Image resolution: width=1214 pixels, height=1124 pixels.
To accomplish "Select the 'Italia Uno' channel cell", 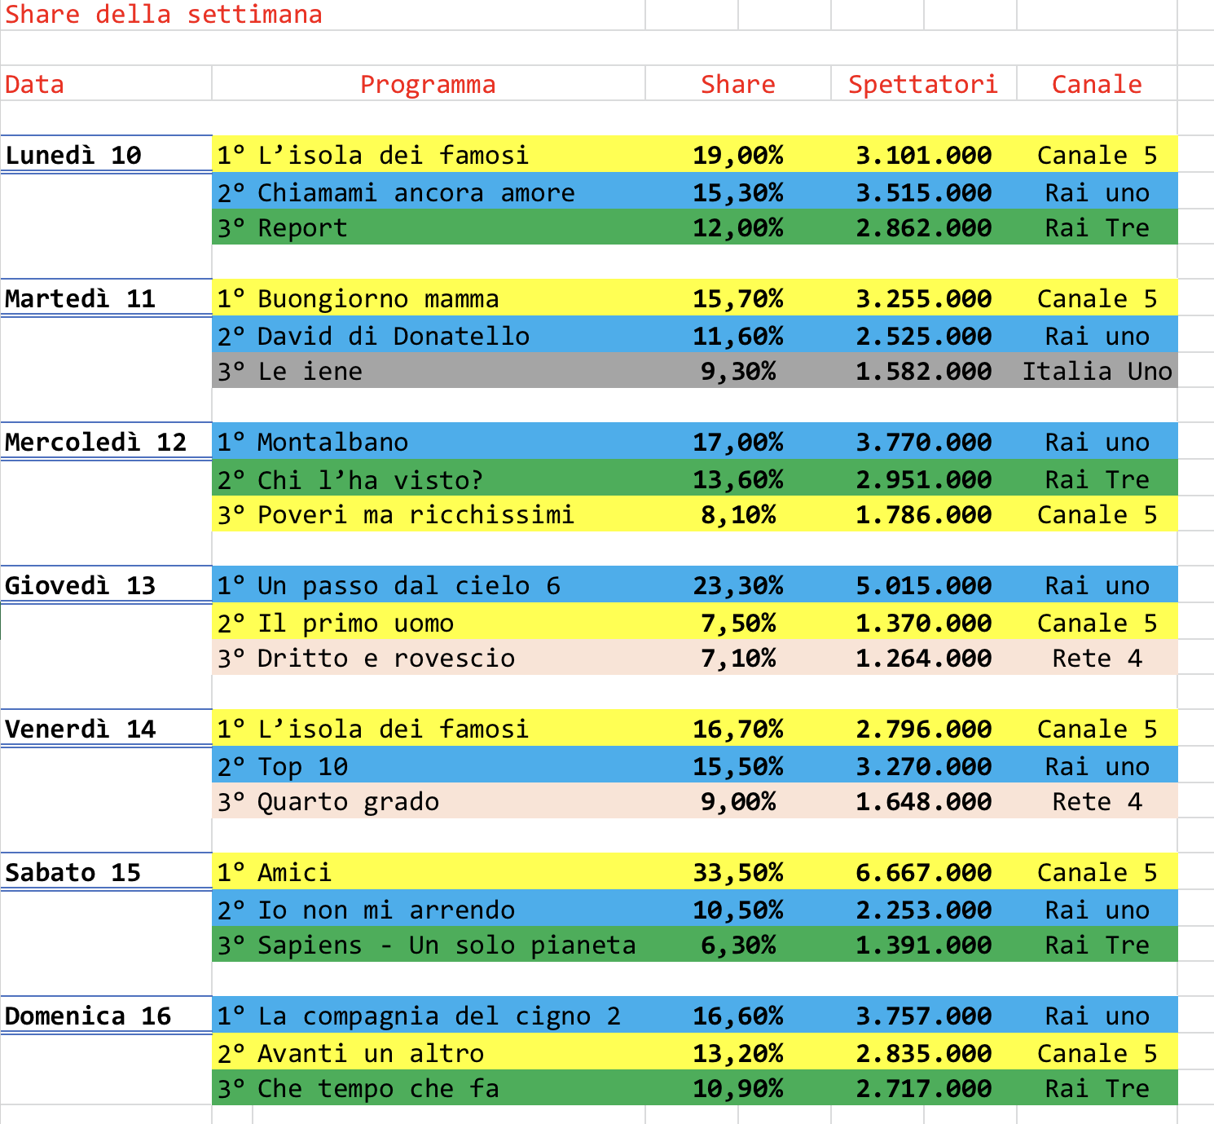I will (1097, 371).
